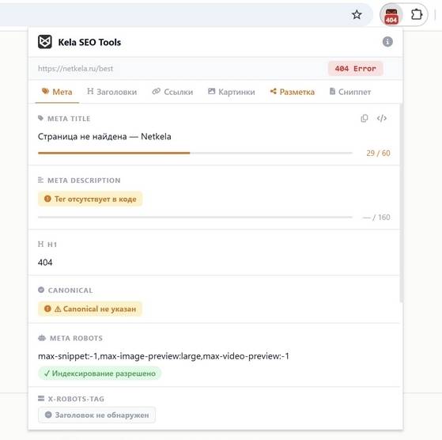Screen dimensions: 442x440
Task: Open the Ссылки tab
Action: click(x=172, y=92)
